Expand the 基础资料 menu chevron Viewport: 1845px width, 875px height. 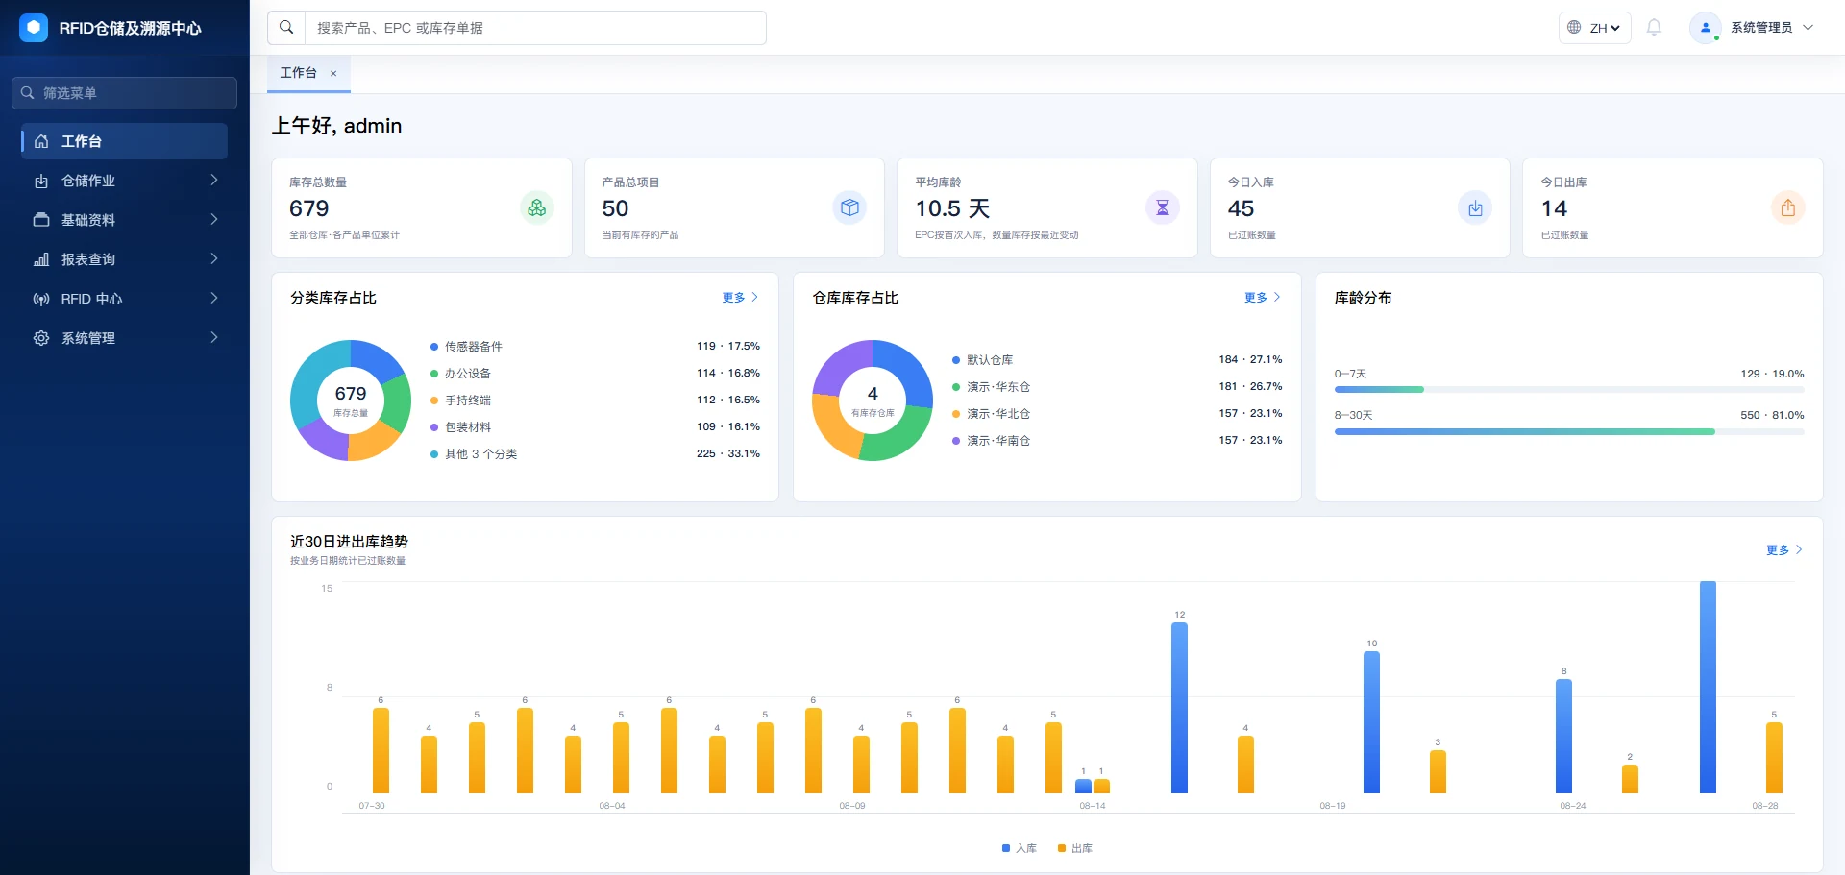[214, 219]
